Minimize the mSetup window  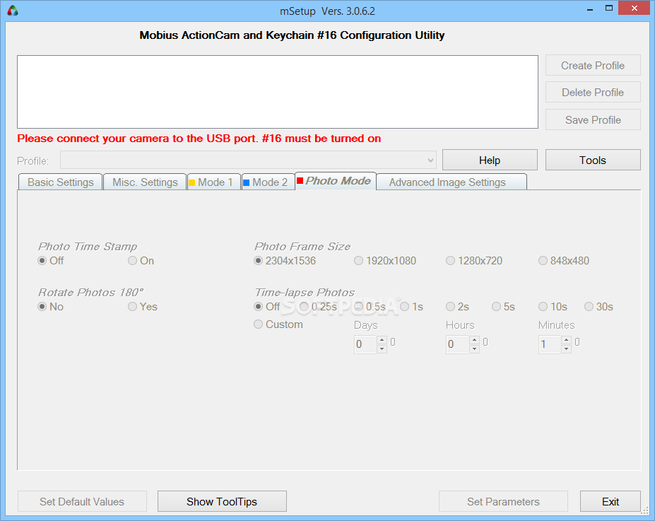tap(590, 8)
